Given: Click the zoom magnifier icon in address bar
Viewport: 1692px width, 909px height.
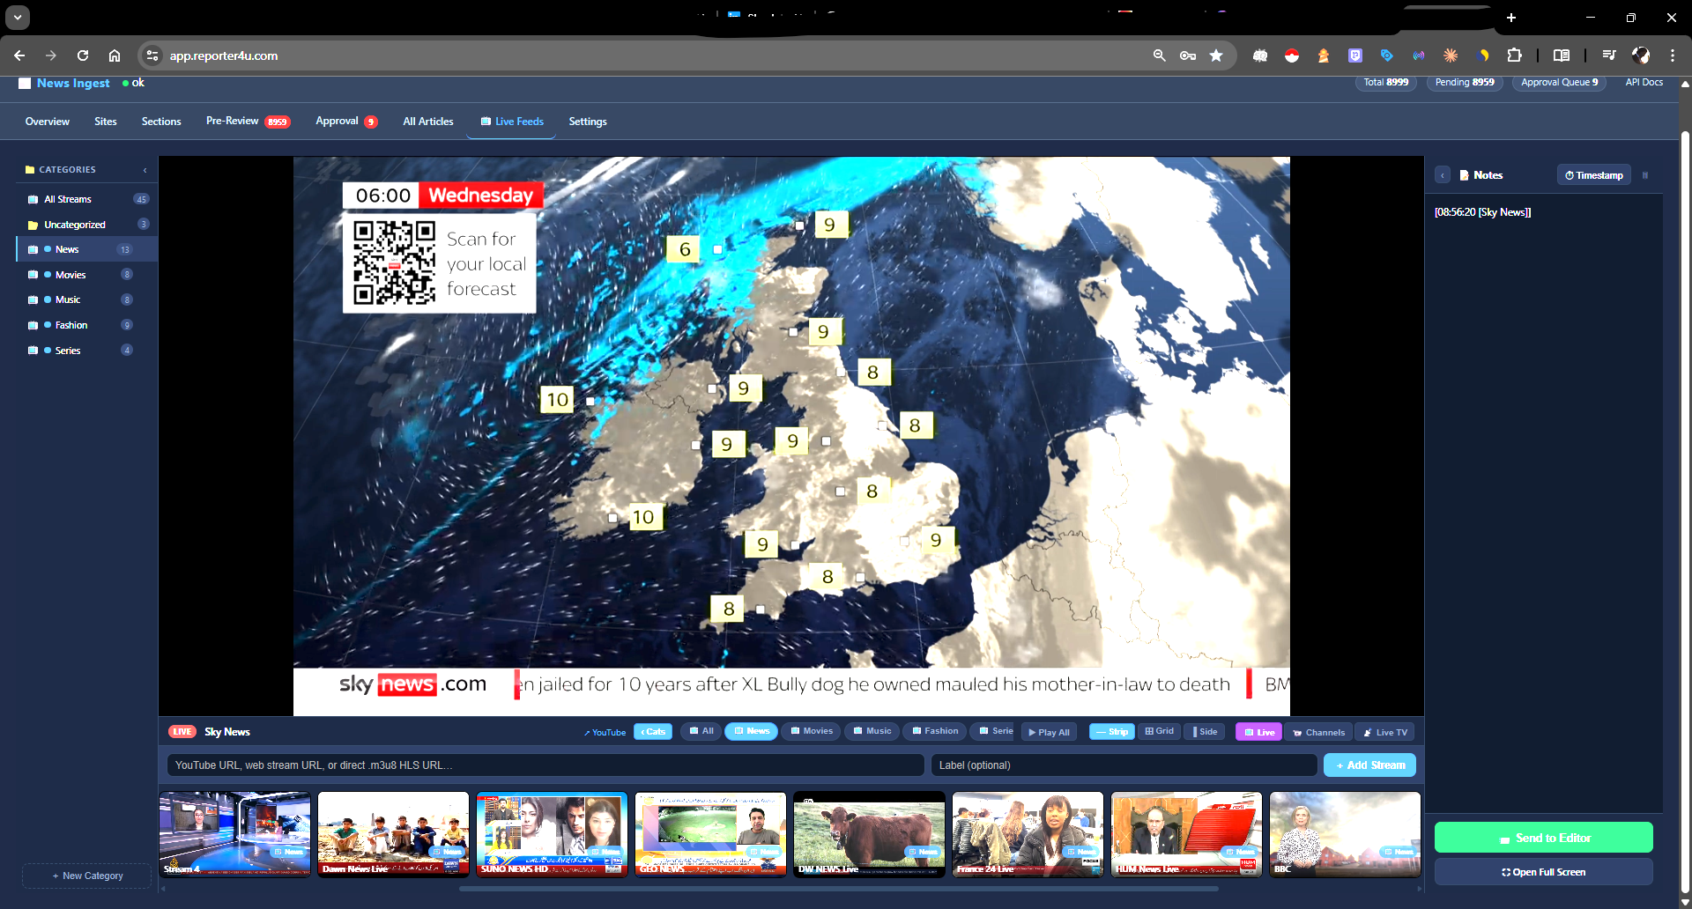Looking at the screenshot, I should coord(1160,55).
